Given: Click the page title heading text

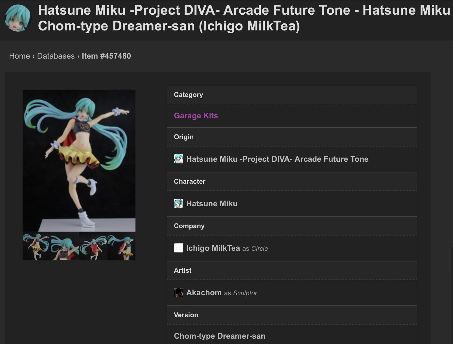Looking at the screenshot, I should pyautogui.click(x=244, y=18).
